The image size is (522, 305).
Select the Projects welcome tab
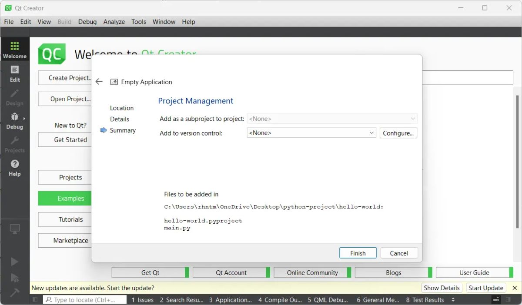[65, 177]
